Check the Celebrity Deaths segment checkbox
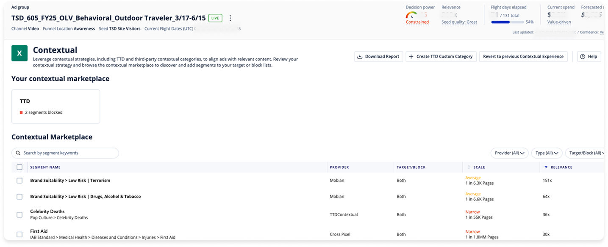Screen dimensions: 608x247 tap(19, 214)
